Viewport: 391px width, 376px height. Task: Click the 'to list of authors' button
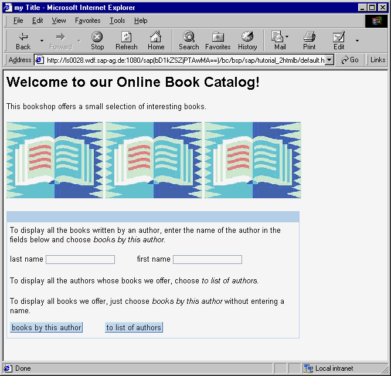click(x=134, y=327)
